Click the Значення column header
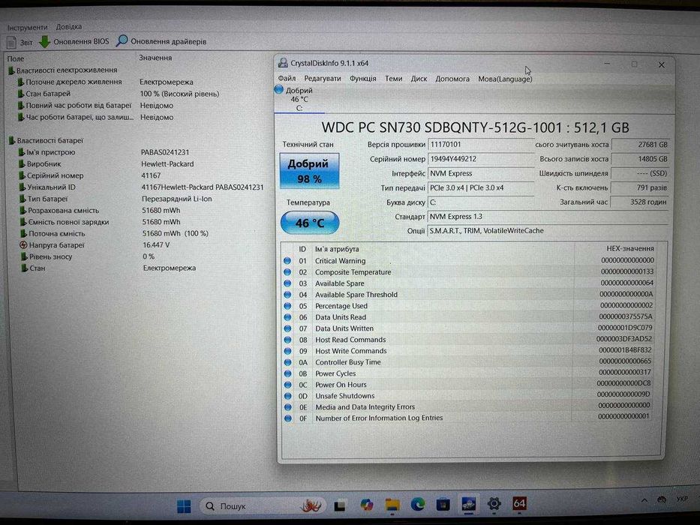The width and height of the screenshot is (700, 525). pos(155,58)
